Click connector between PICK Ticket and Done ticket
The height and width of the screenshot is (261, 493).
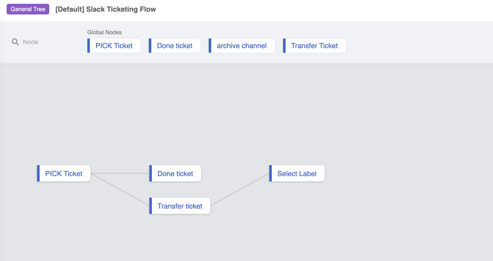120,173
